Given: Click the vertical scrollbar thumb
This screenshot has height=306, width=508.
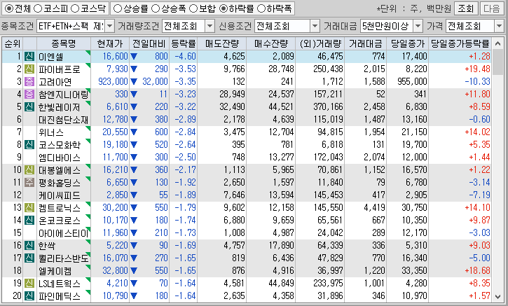Looking at the screenshot, I should coord(497,62).
